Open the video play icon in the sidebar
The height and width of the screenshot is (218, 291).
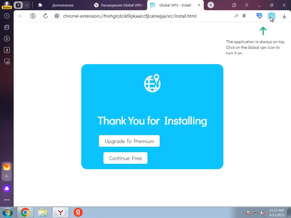pyautogui.click(x=7, y=39)
